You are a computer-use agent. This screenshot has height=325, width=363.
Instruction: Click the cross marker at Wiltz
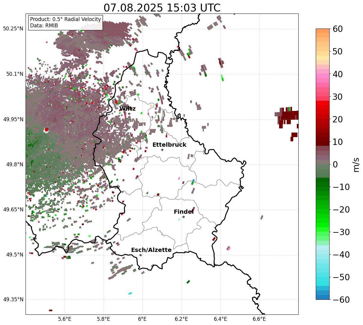point(129,114)
